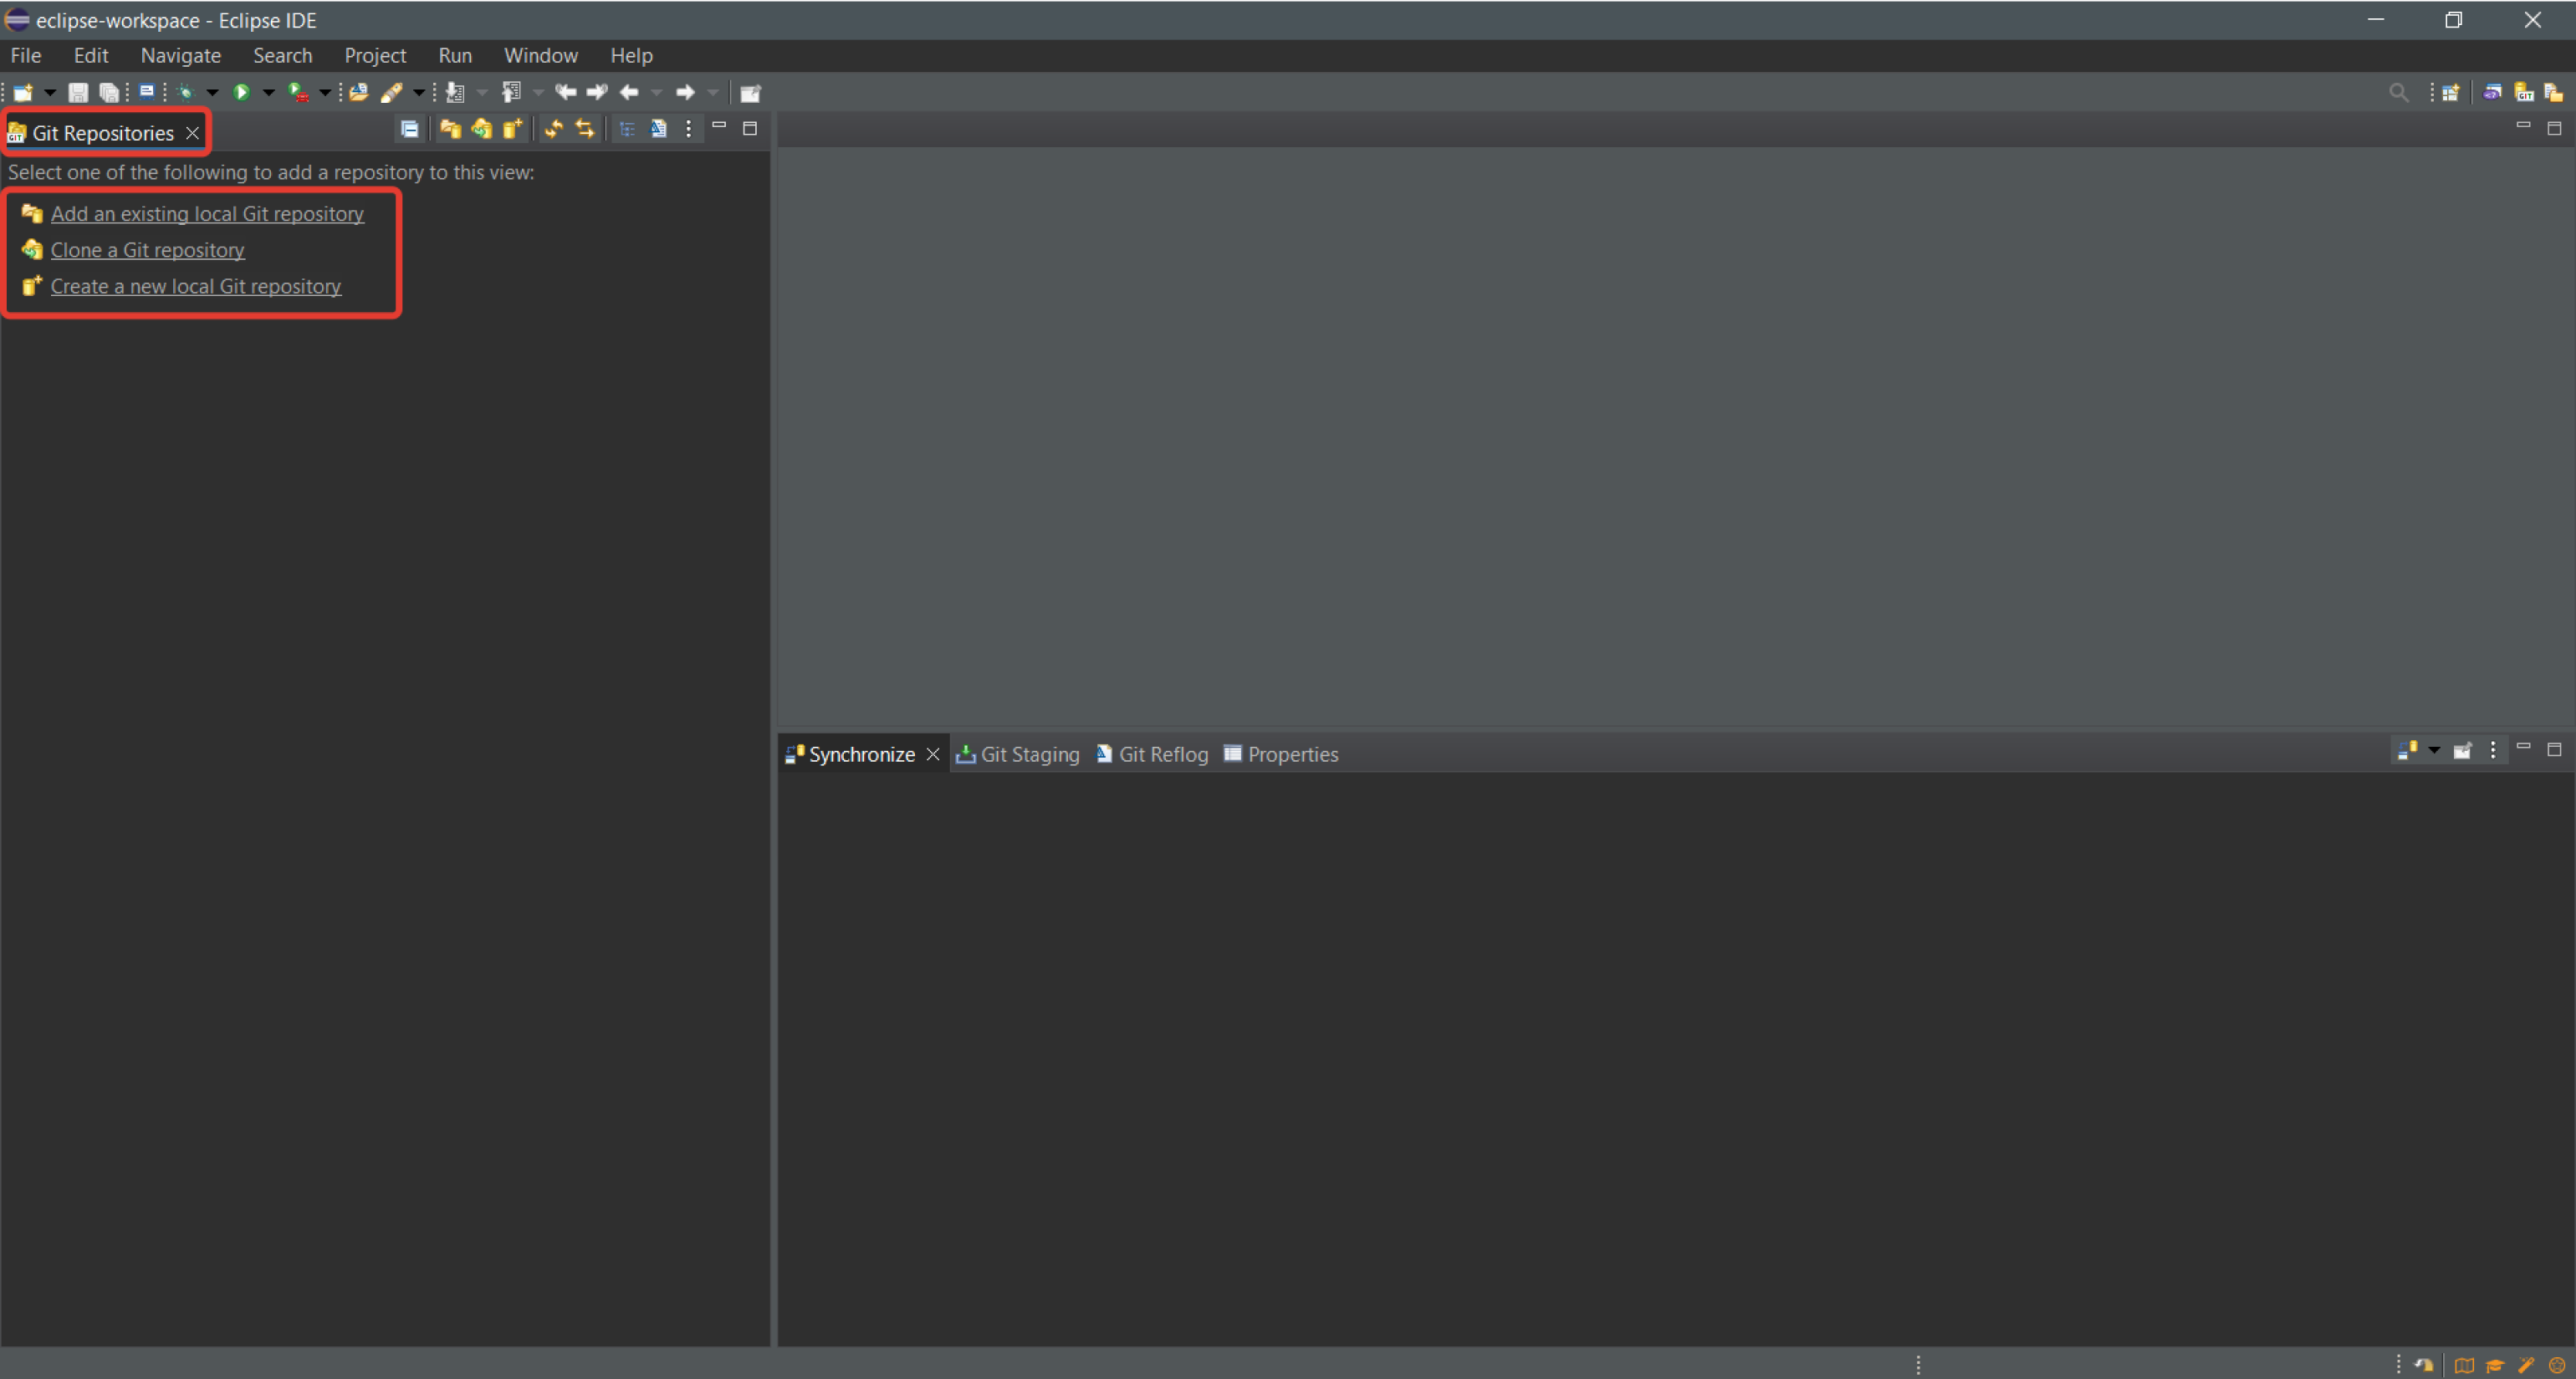The width and height of the screenshot is (2576, 1379).
Task: Toggle hierarchical branch layout icon
Action: click(x=627, y=129)
